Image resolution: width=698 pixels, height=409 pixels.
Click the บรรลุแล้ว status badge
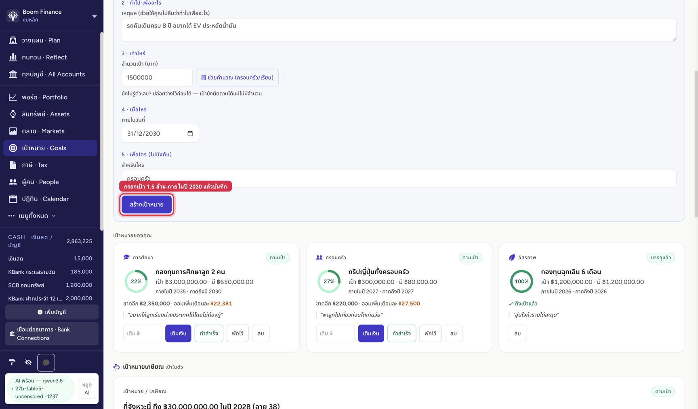click(x=661, y=258)
